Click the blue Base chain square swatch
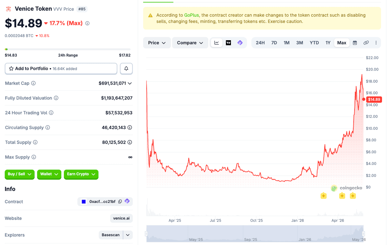The width and height of the screenshot is (387, 245). coord(84,202)
